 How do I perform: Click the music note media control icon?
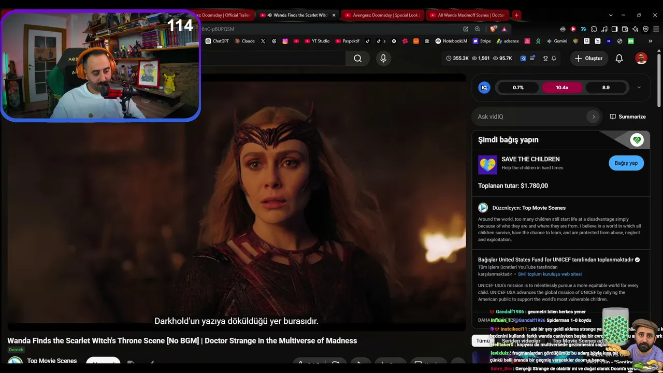click(x=604, y=29)
